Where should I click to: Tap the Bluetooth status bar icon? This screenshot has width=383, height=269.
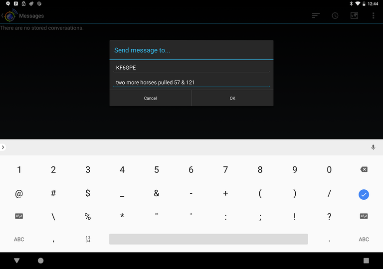[351, 3]
